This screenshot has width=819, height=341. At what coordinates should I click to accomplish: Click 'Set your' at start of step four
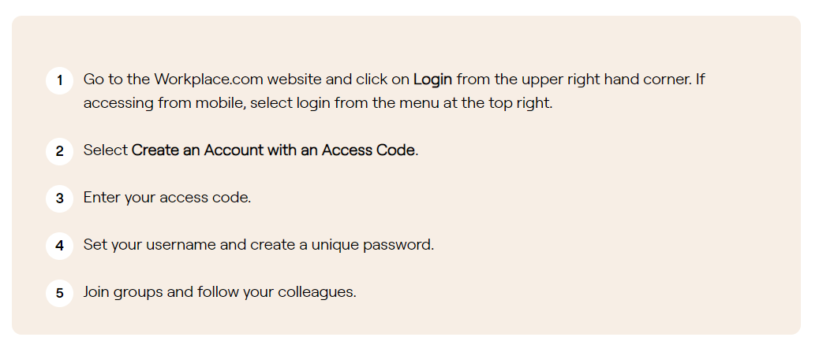[x=112, y=245]
